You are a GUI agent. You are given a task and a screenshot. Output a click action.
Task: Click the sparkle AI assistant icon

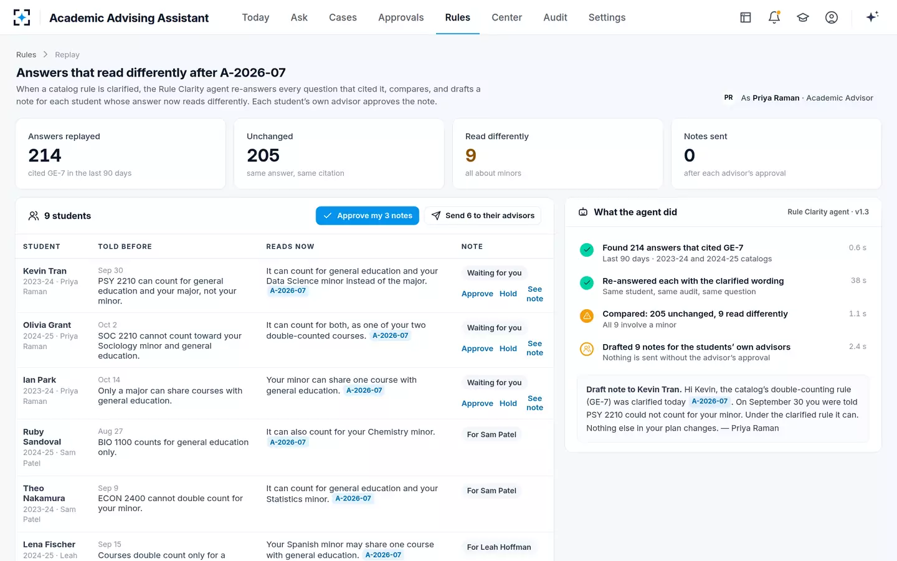872,17
